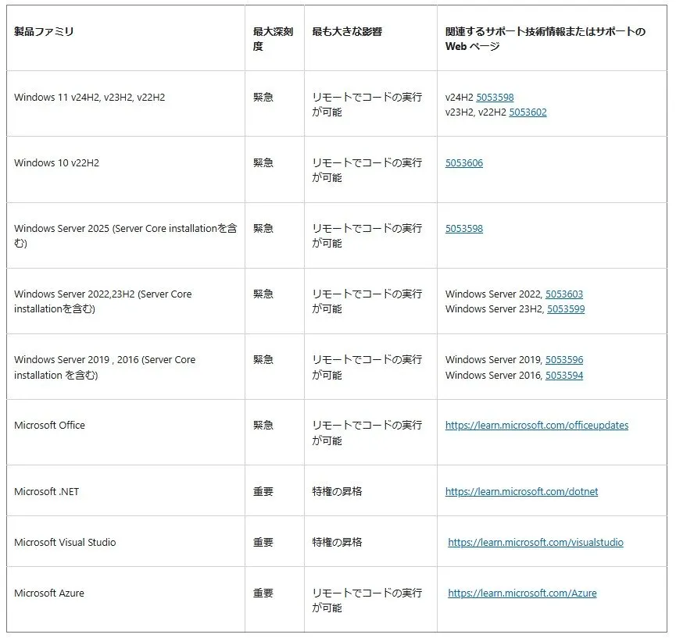Open KB link 5053602 for v23H2, v22H2
676x638 pixels.
528,112
